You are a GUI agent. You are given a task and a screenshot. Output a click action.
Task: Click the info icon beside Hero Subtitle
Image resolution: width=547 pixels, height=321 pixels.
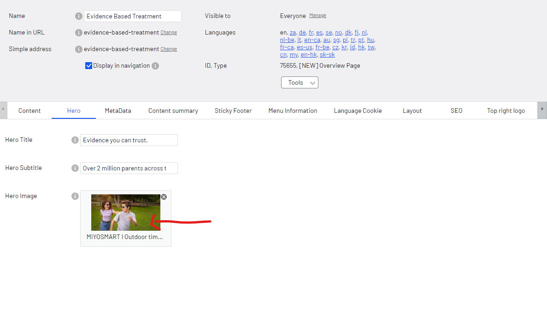coord(75,168)
